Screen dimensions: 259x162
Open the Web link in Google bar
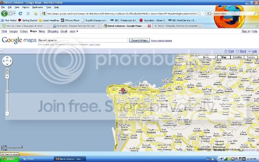pyautogui.click(x=4, y=31)
